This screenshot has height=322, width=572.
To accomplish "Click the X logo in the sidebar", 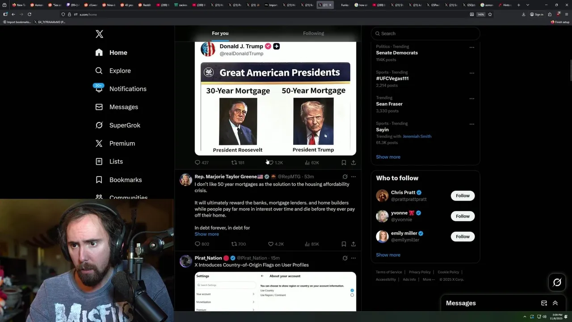I will point(99,34).
